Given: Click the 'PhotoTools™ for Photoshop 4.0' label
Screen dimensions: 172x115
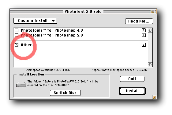Looking at the screenshot, I should (x=52, y=30).
